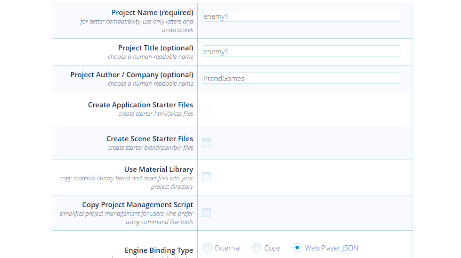461x258 pixels.
Task: Select the Web Player JSON radio circle
Action: pos(297,248)
